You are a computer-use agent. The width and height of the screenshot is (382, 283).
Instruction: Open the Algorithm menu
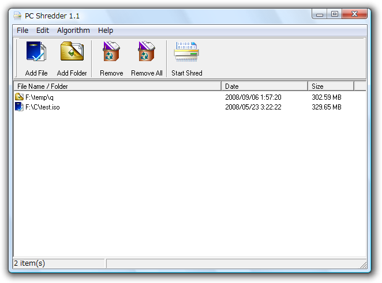click(x=73, y=31)
